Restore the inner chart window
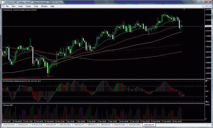The height and width of the screenshot is (128, 213). pyautogui.click(x=207, y=6)
